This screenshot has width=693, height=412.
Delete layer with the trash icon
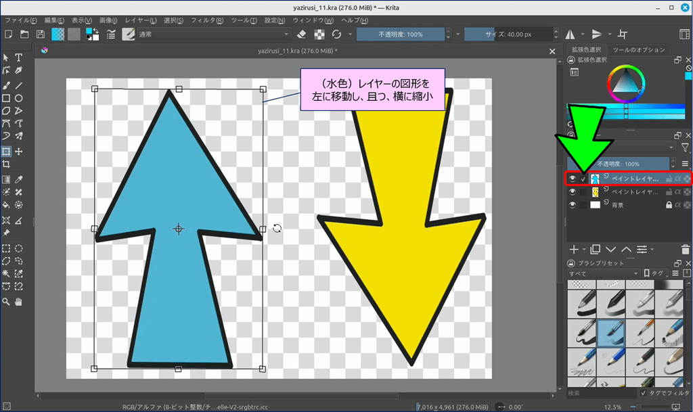pyautogui.click(x=687, y=250)
